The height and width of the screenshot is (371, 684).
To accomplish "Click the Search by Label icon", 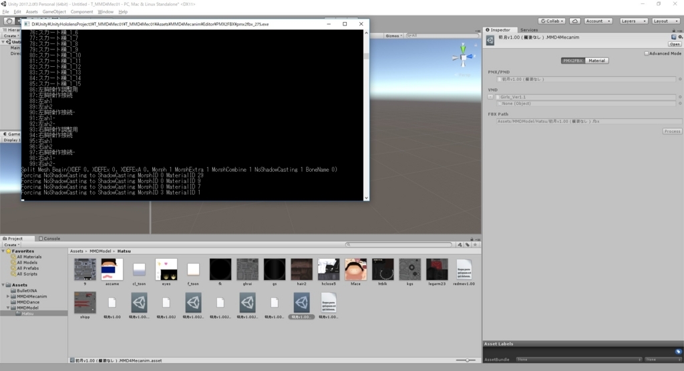I will (x=467, y=245).
